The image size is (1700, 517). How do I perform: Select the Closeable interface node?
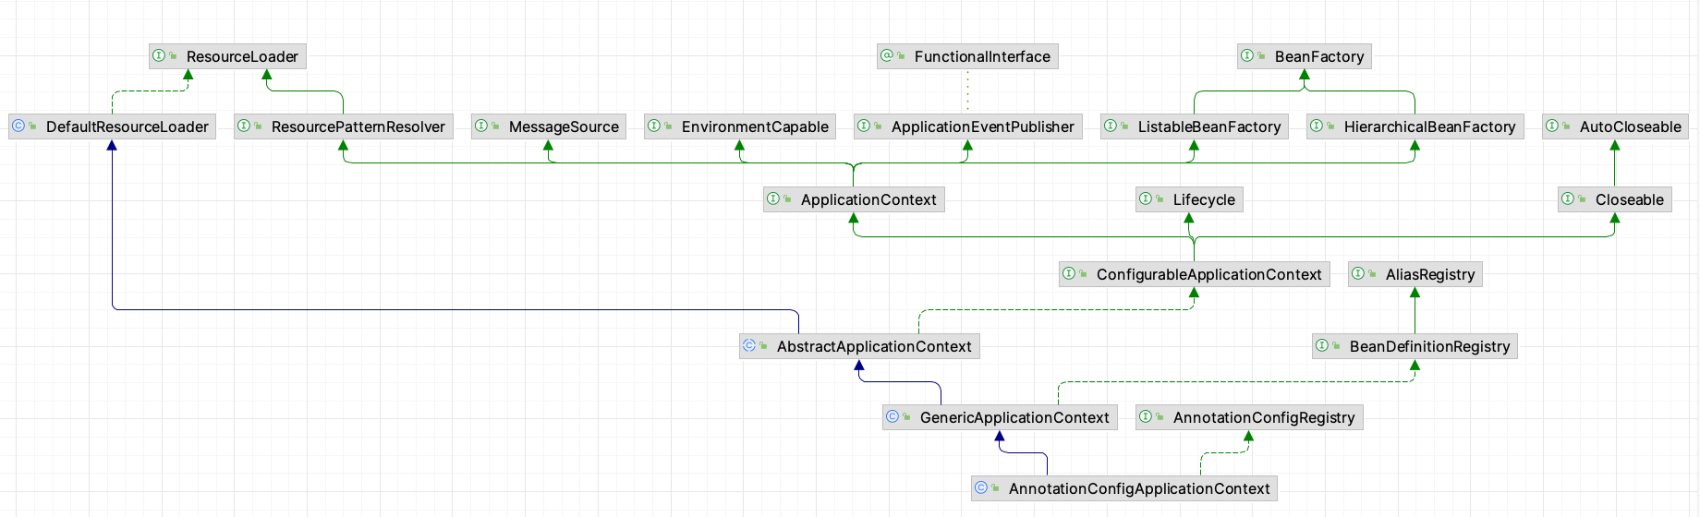click(x=1628, y=200)
